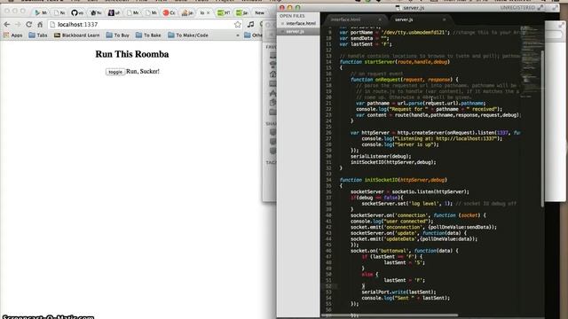Close interface.html from Open Files sidebar
The width and height of the screenshot is (568, 319).
(282, 24)
